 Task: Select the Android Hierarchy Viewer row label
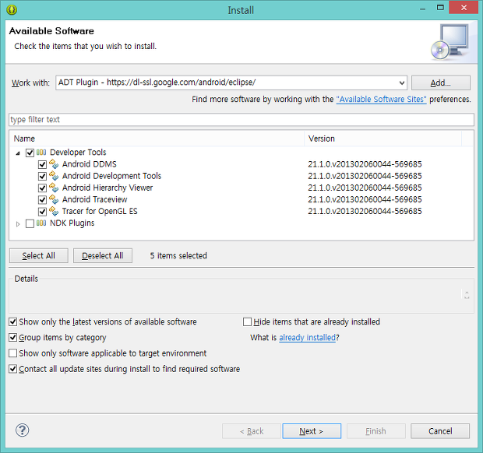(x=108, y=188)
